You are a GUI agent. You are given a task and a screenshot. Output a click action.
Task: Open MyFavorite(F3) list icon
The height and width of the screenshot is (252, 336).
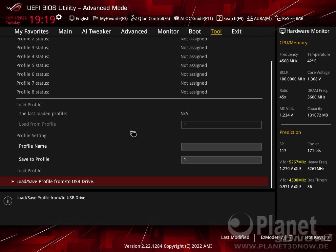coord(96,18)
